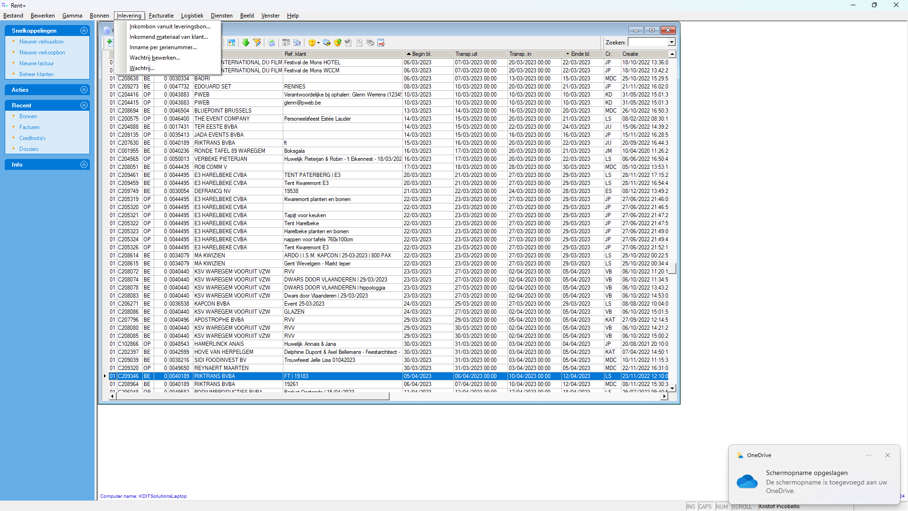Open the Zoeken dropdown arrow
Screen dimensions: 908x511
click(x=672, y=43)
